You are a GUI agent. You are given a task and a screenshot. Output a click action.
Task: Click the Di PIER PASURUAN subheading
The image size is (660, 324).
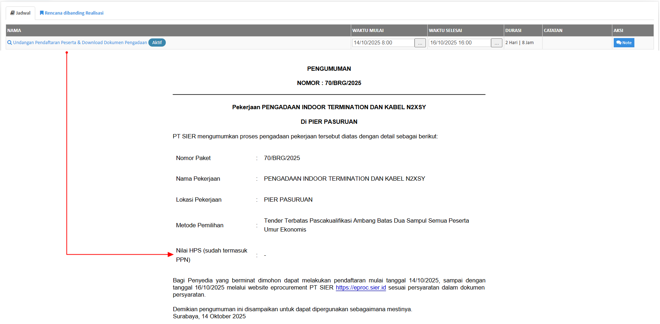329,122
